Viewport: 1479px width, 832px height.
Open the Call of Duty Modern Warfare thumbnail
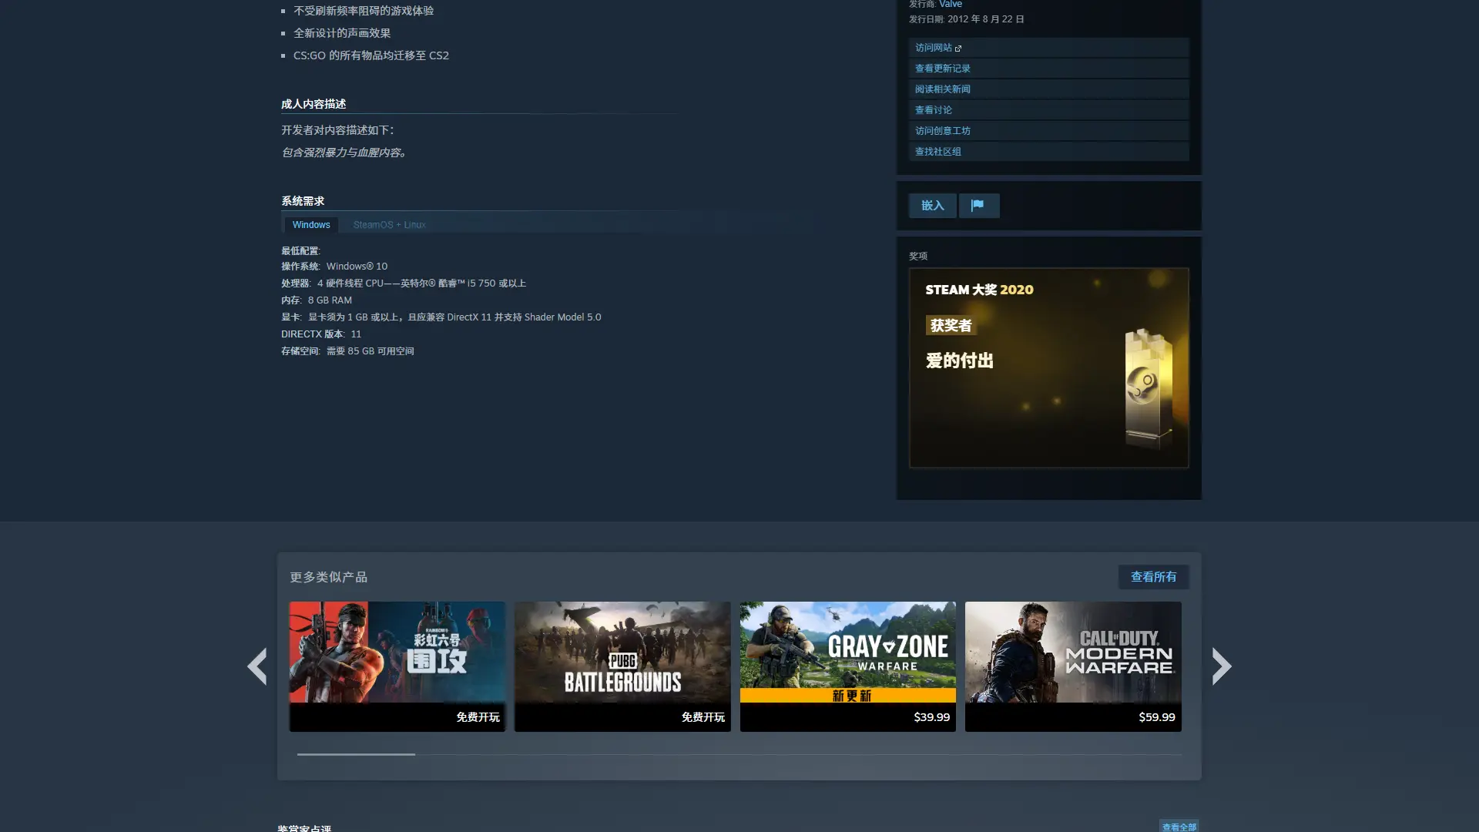click(x=1072, y=653)
